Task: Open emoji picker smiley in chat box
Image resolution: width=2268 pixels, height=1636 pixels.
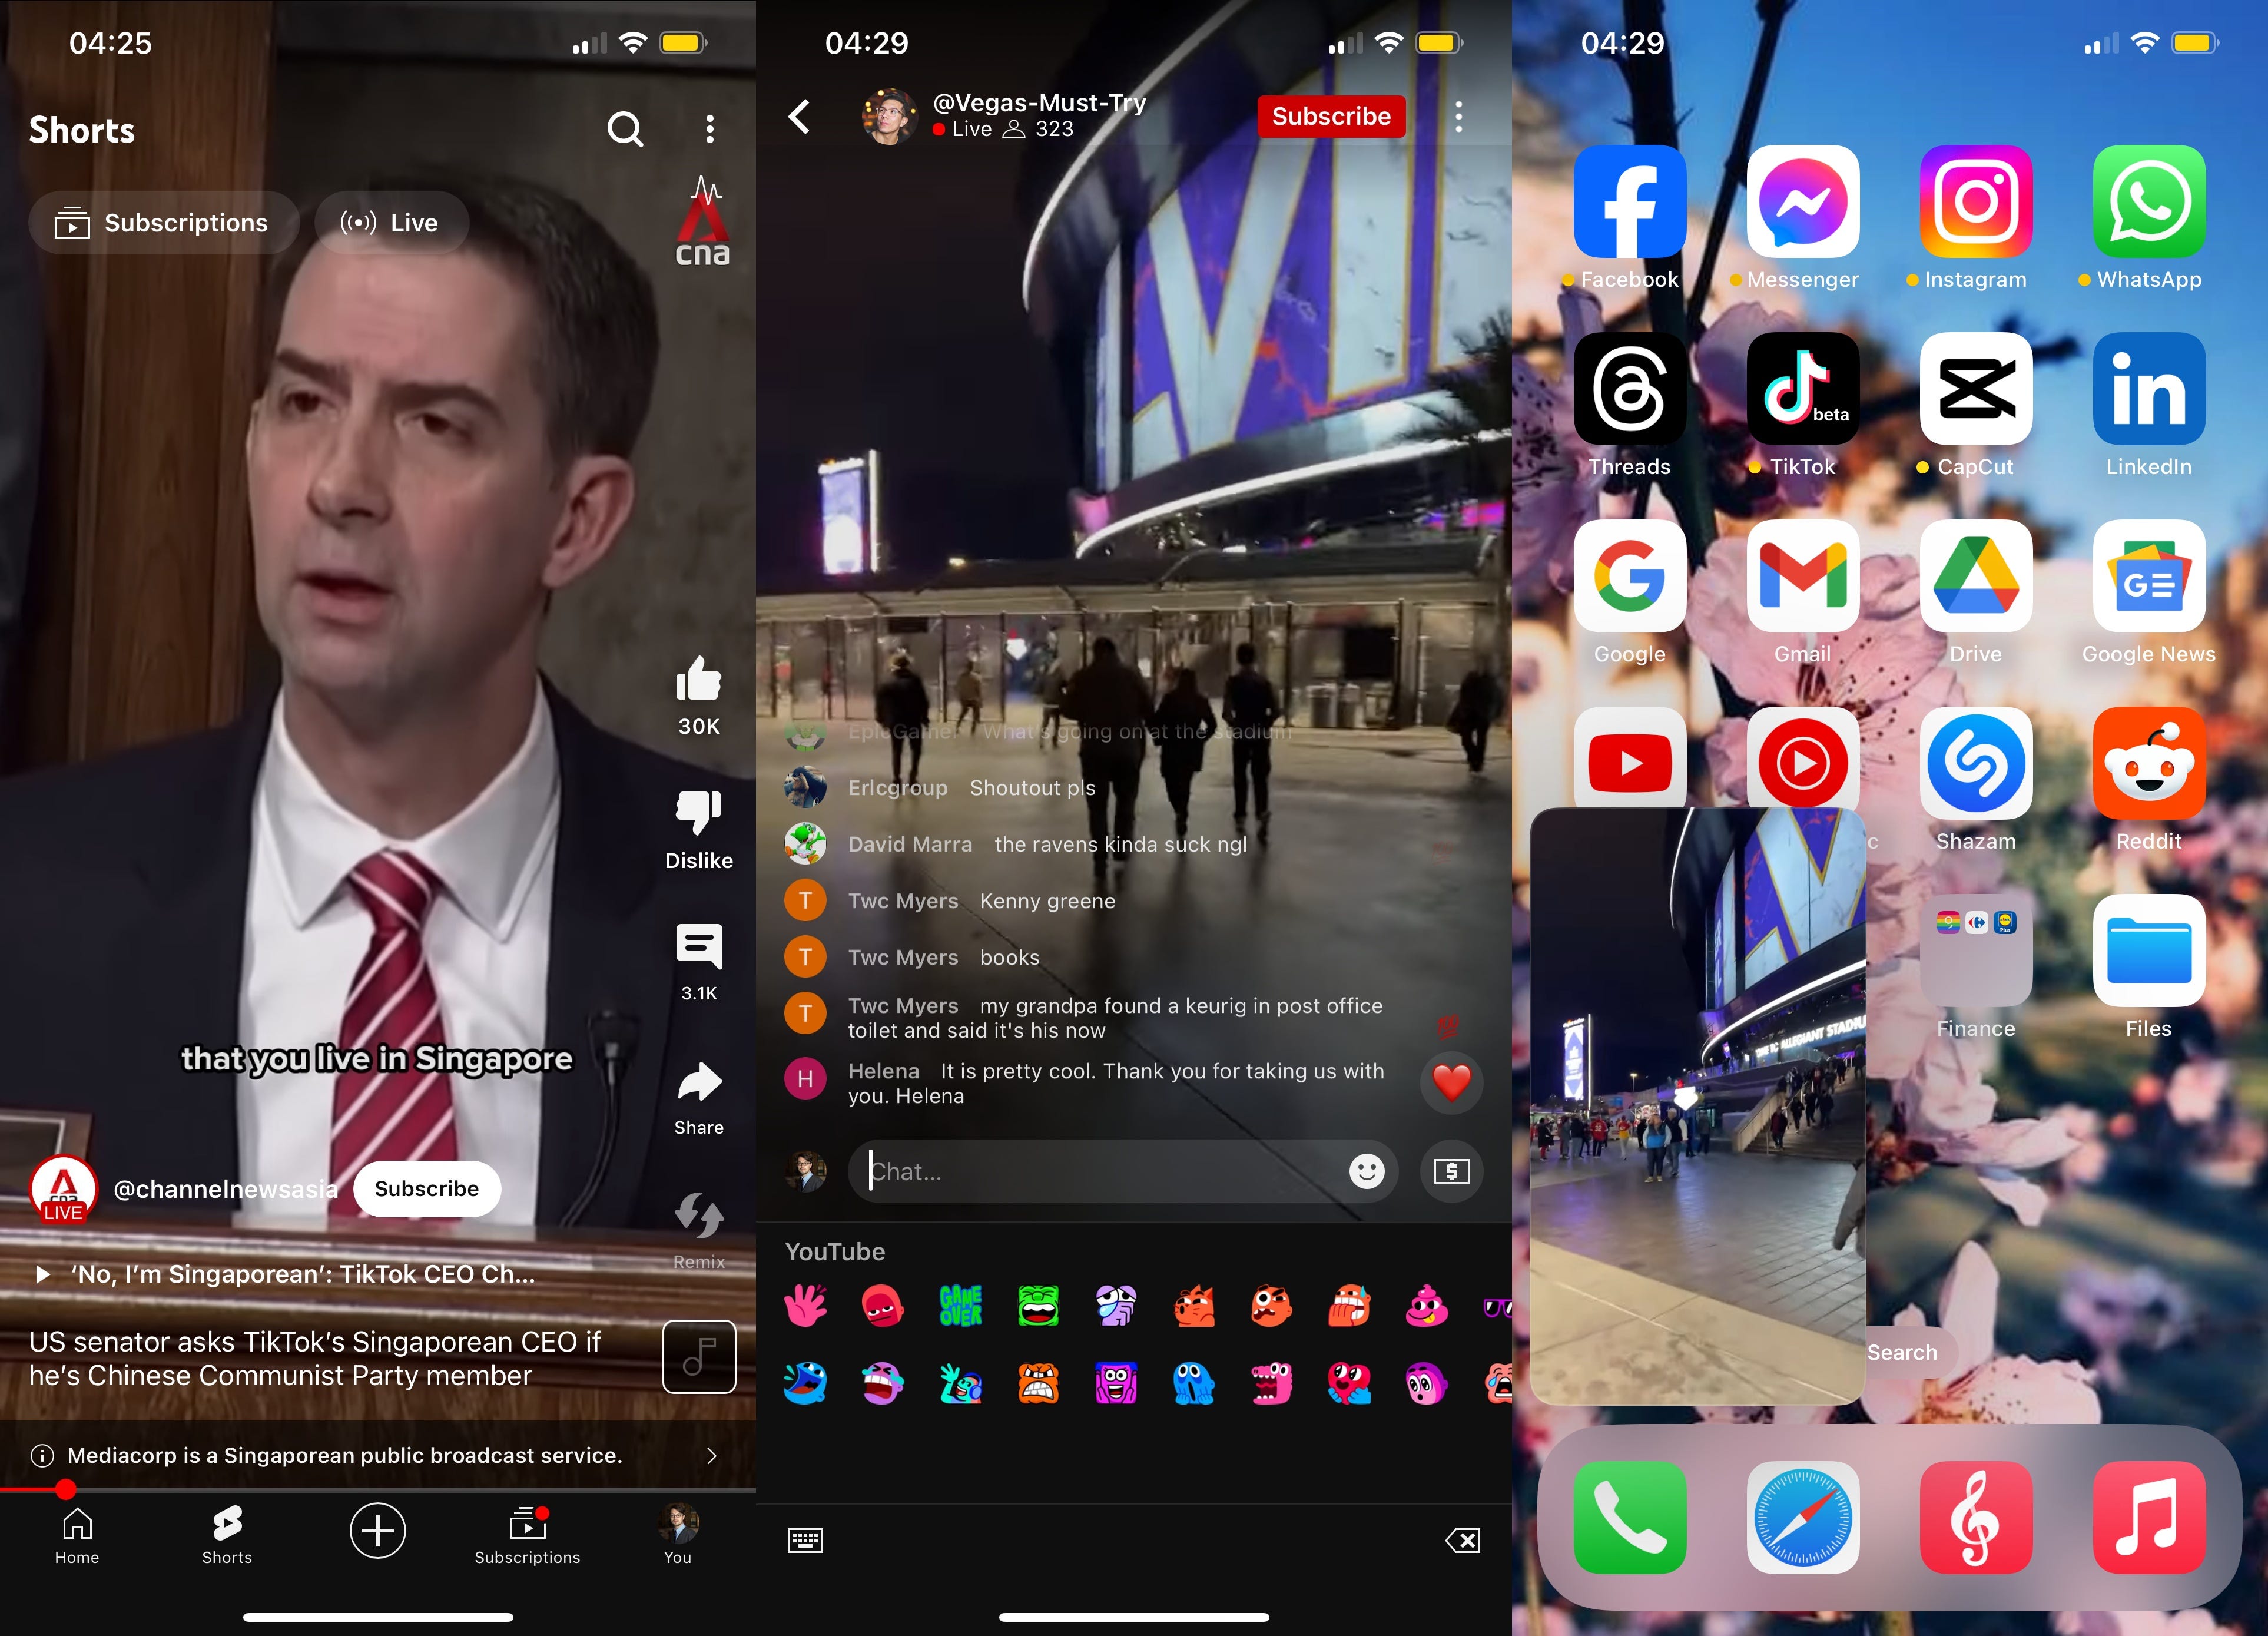Action: 1367,1171
